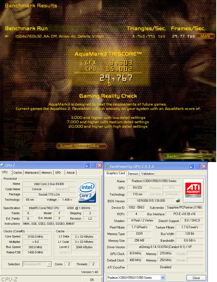The image size is (217, 282).
Task: Click the More button beside frames per second
Action: coord(205,36)
